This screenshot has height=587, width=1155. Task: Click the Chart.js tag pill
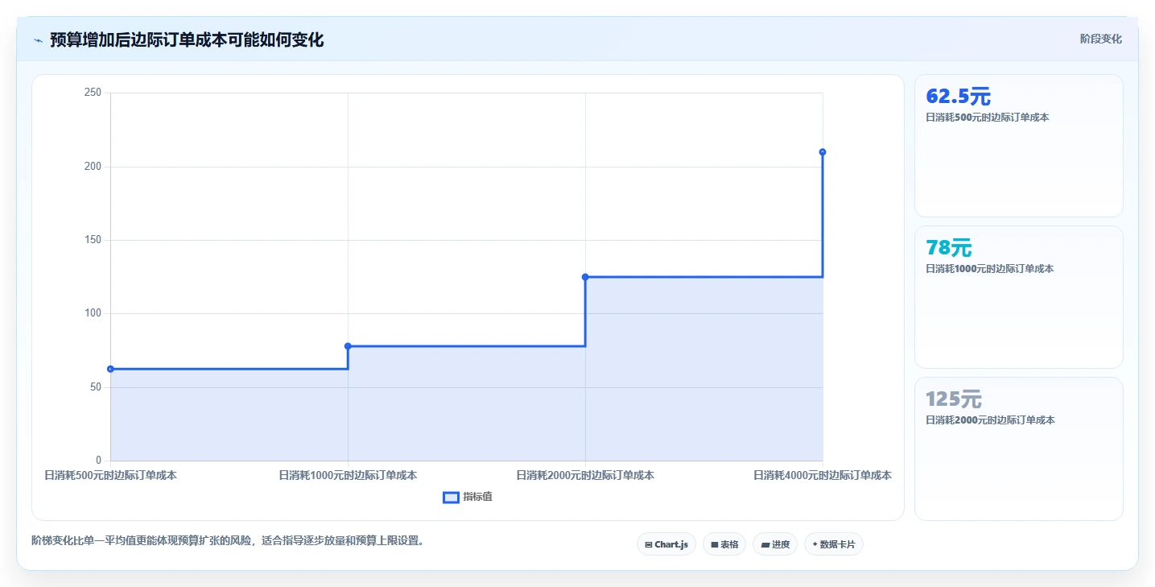point(666,544)
